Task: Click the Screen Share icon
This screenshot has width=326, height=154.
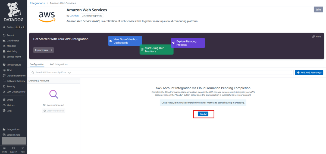Action: coord(4,135)
